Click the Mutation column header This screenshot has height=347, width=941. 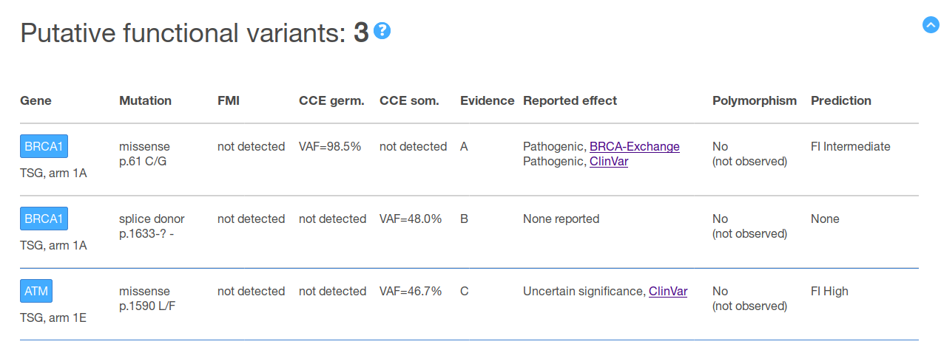[x=145, y=101]
